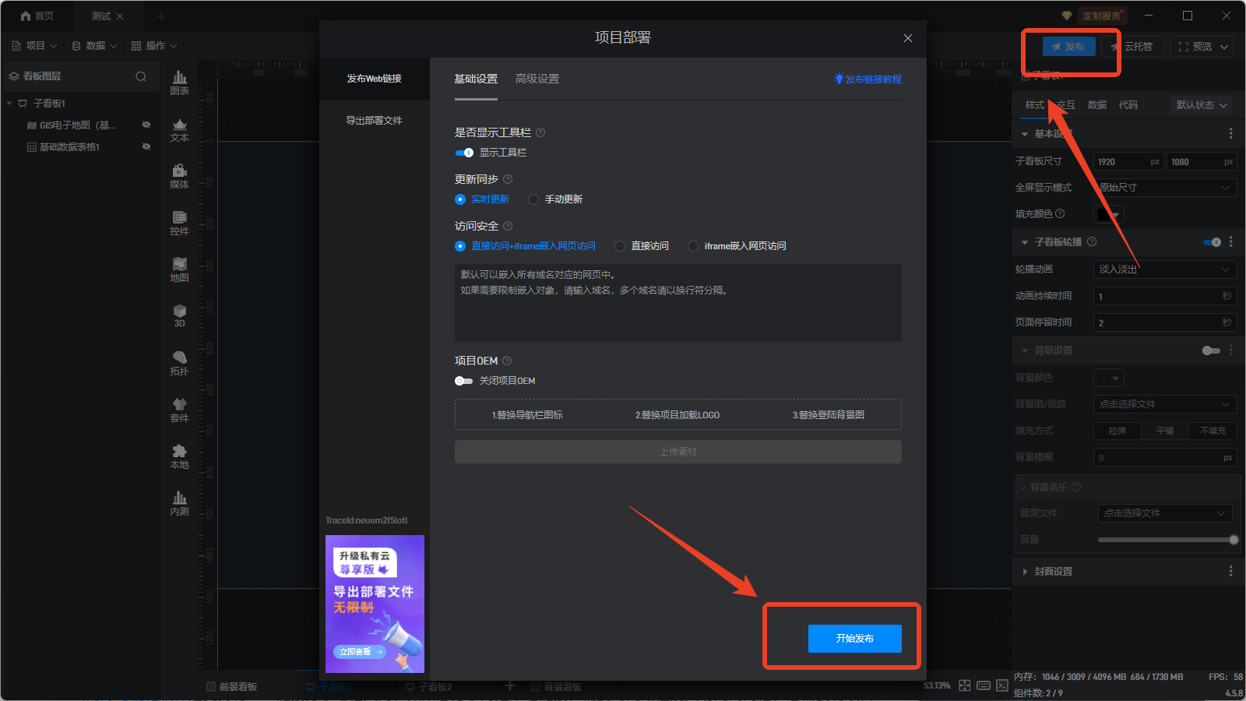The image size is (1246, 701).
Task: Open the 轮播动画 淡入淡出 dropdown
Action: click(x=1164, y=269)
